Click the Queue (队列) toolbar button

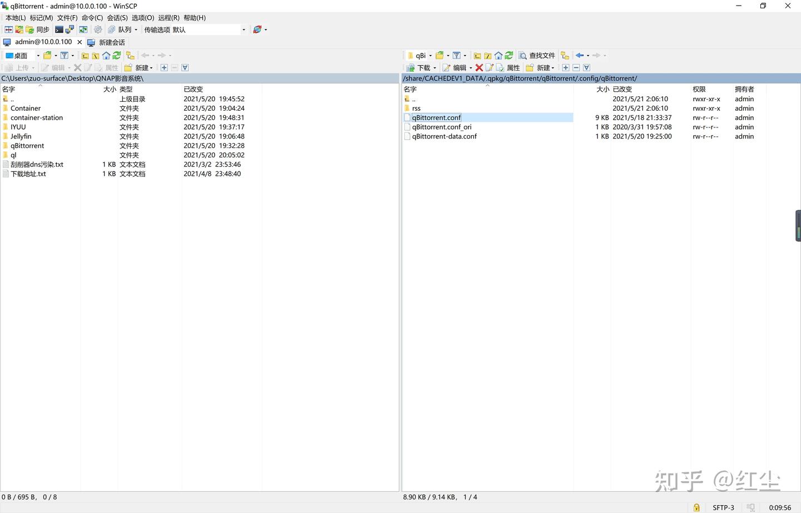[x=120, y=29]
